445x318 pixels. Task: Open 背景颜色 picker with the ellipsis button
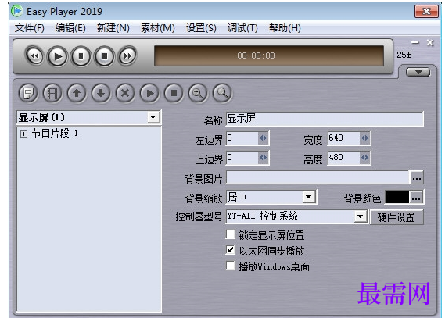click(416, 197)
